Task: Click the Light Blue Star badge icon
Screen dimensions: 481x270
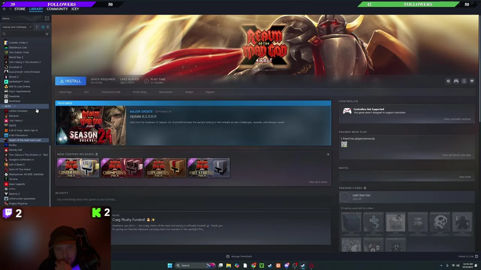Action: pyautogui.click(x=345, y=197)
